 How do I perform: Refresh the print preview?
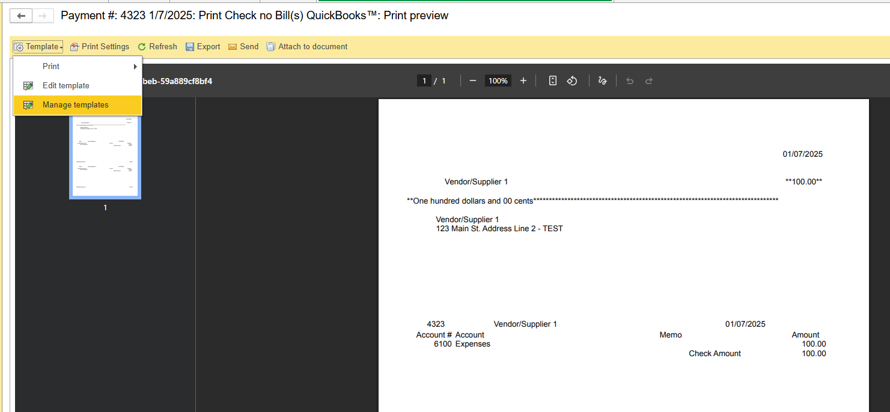click(x=157, y=47)
